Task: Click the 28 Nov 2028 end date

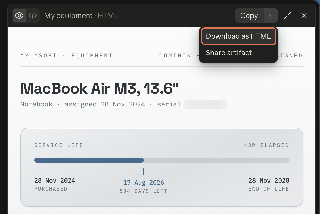Action: 269,180
